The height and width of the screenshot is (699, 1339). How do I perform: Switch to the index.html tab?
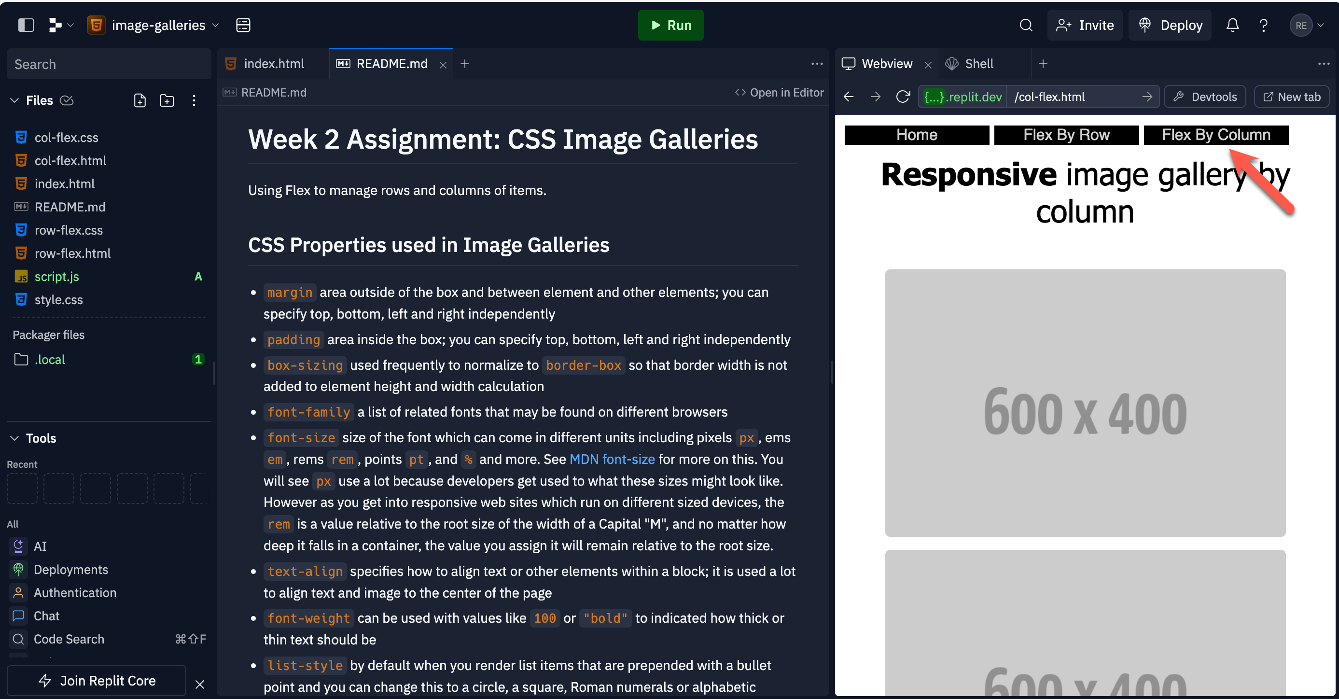point(273,63)
